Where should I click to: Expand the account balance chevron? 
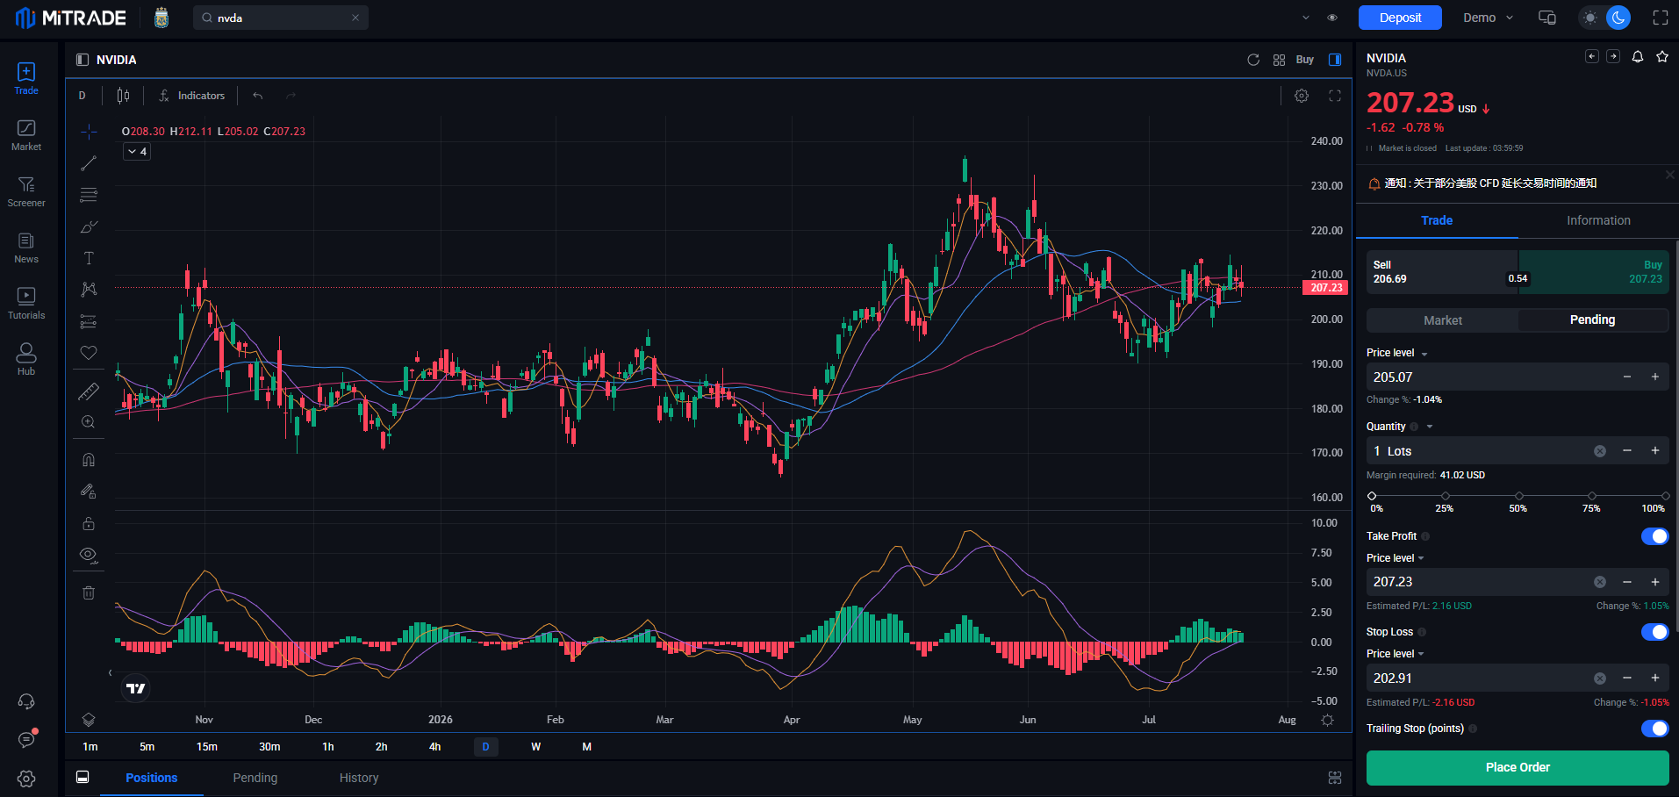tap(1306, 18)
